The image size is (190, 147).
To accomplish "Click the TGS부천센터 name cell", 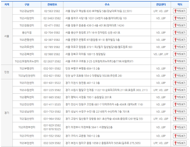I will [27, 143].
